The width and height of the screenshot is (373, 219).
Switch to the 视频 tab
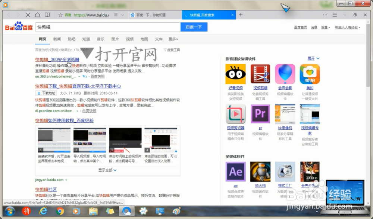130,39
